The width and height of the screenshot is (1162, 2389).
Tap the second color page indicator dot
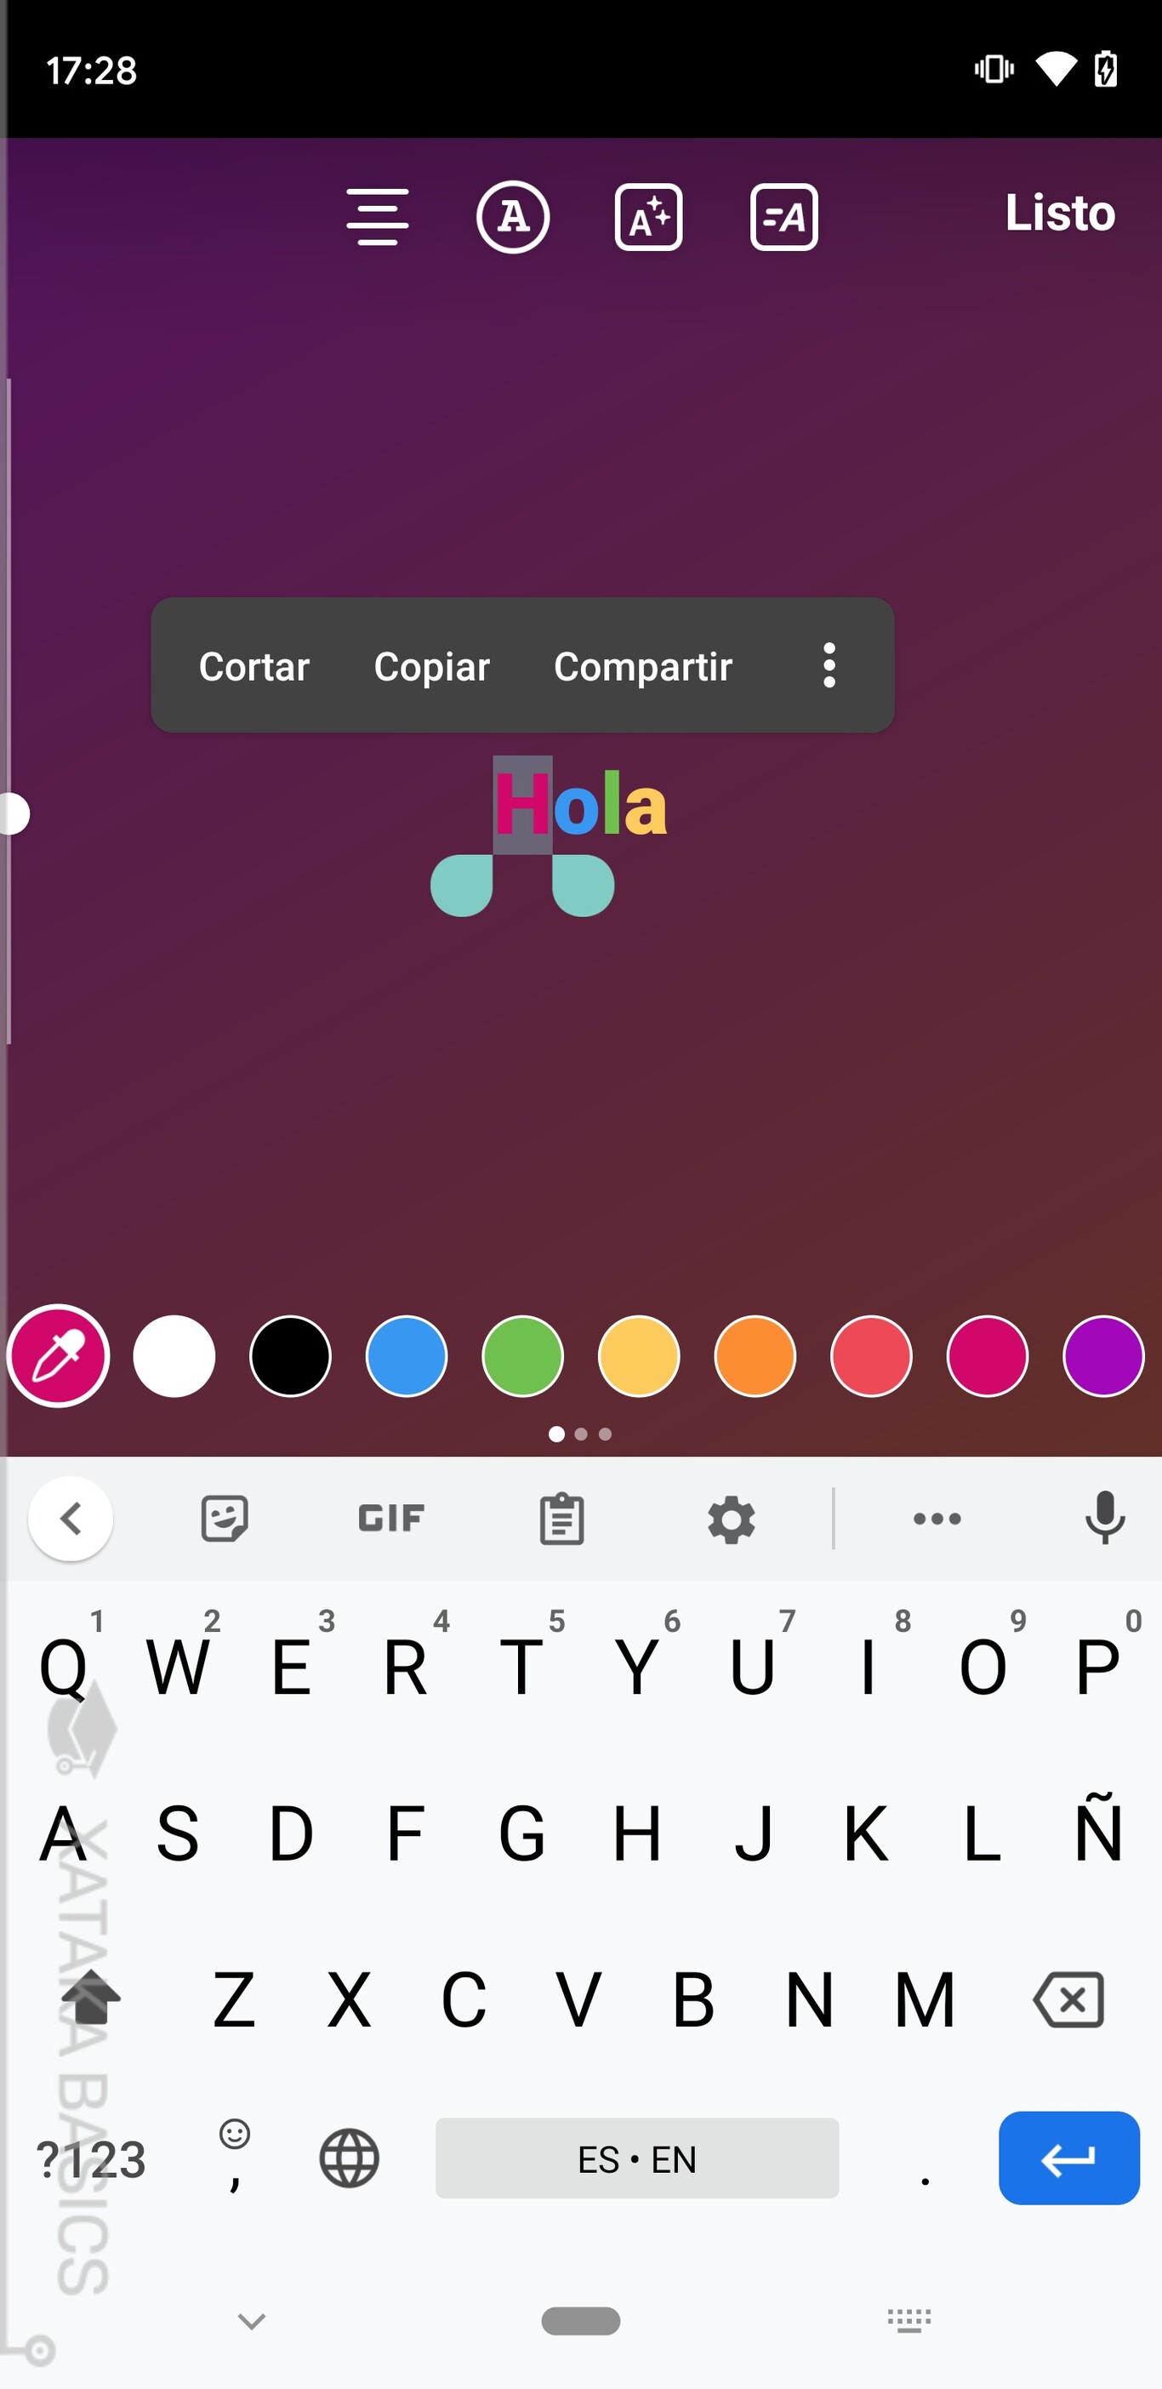coord(582,1434)
